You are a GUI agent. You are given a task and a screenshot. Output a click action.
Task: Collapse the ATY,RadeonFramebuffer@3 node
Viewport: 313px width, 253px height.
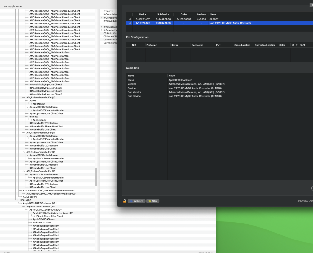point(24,171)
